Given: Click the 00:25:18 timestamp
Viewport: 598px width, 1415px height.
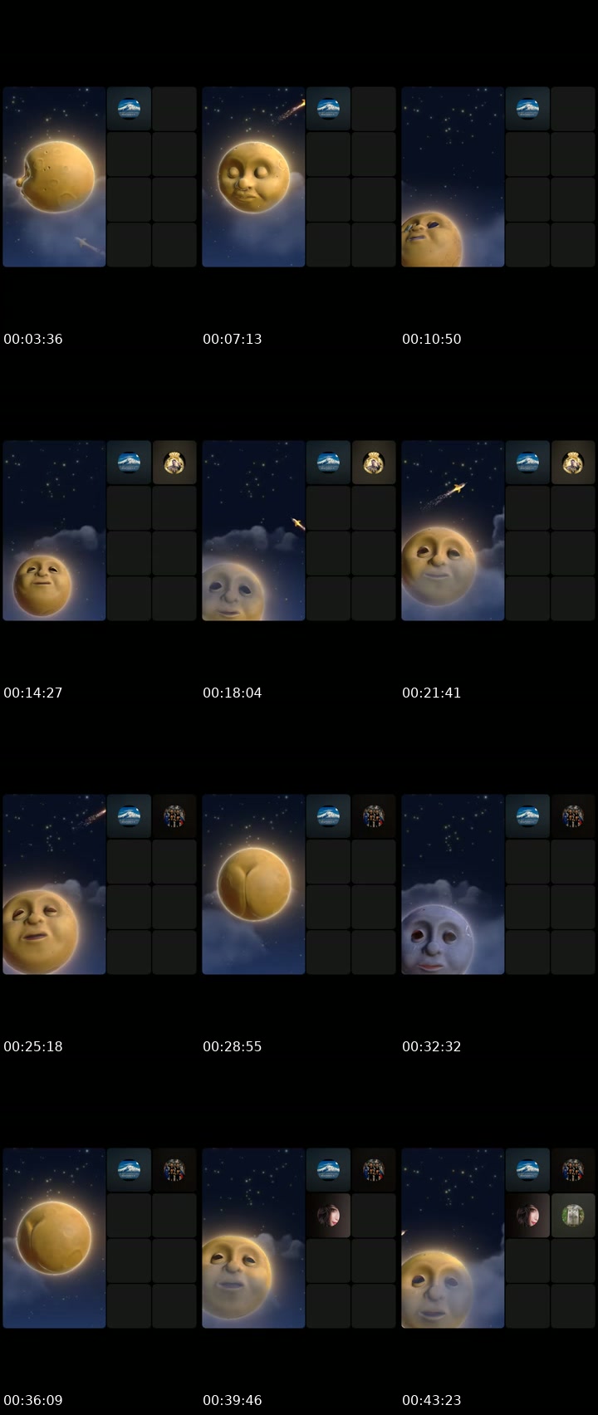Looking at the screenshot, I should pyautogui.click(x=33, y=1046).
